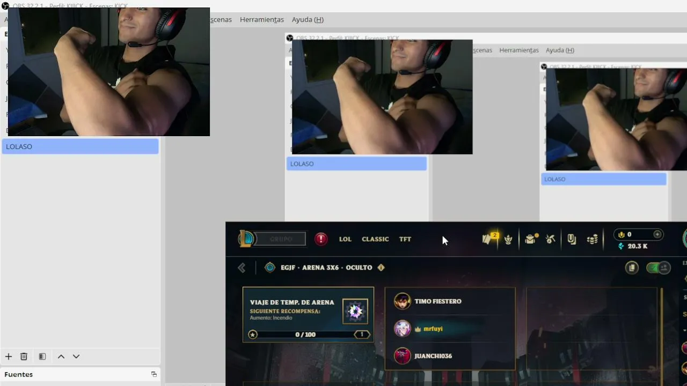Click the League of Legends logo icon
Viewport: 687px width, 386px height.
coord(246,239)
